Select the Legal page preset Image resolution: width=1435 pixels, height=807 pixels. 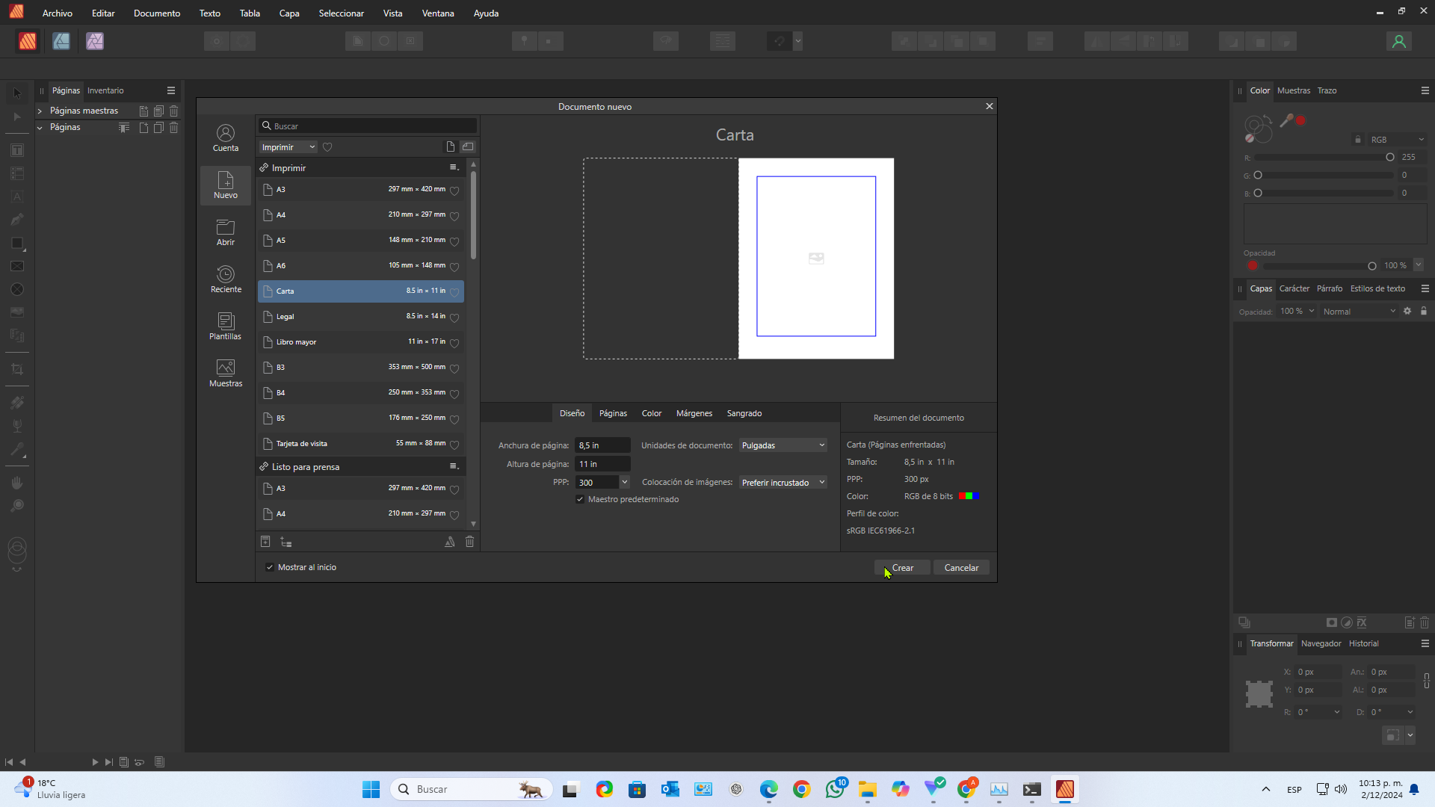(360, 317)
